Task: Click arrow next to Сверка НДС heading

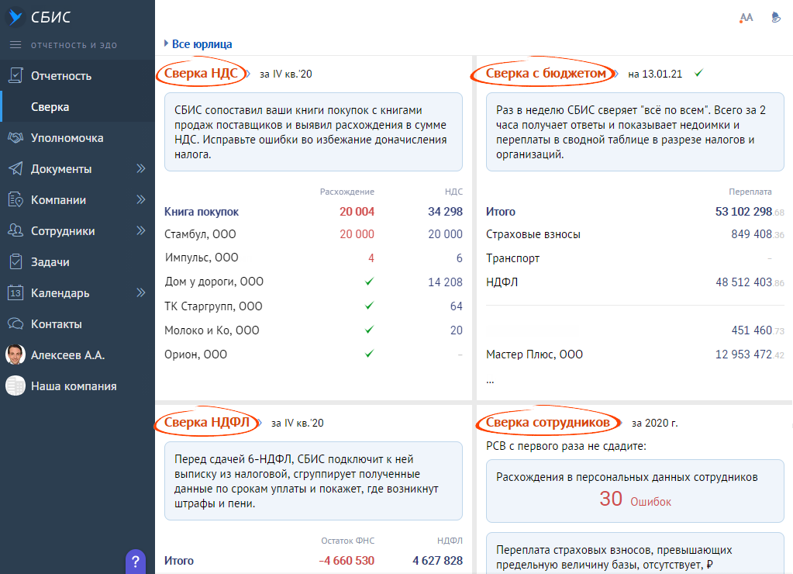Action: pos(248,74)
